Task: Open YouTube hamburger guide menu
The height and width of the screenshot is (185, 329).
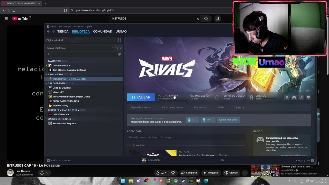Action: 6,18
